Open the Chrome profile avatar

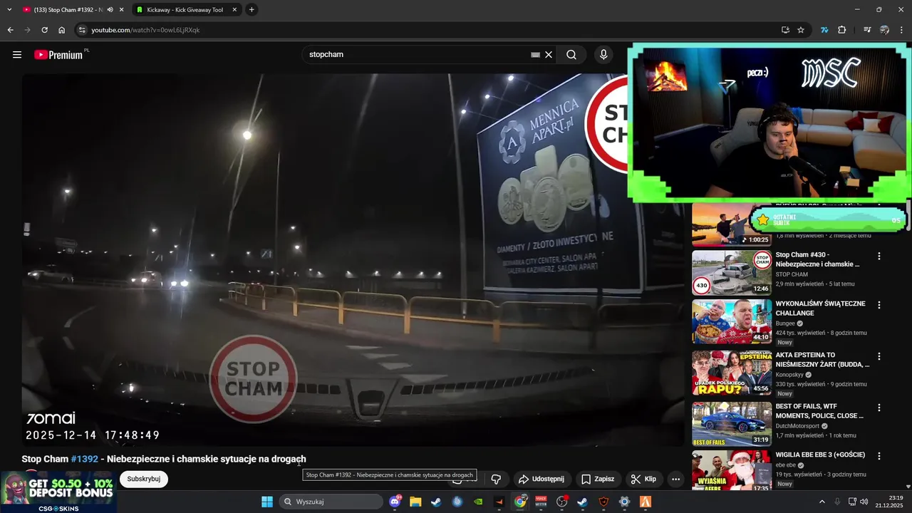coord(884,30)
